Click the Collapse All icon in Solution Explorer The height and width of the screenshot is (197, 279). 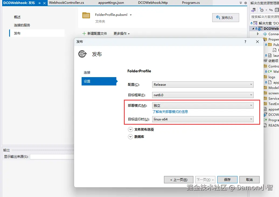(x=277, y=10)
